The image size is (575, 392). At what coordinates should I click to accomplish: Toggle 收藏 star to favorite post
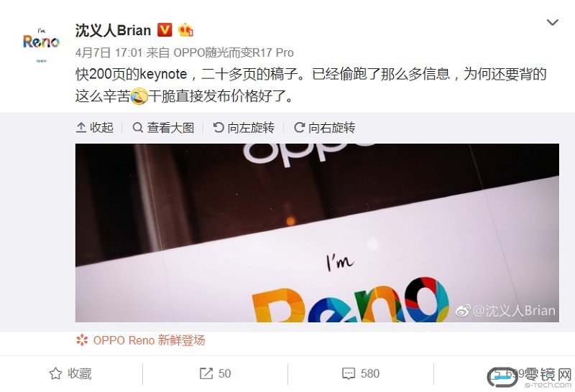click(x=70, y=373)
